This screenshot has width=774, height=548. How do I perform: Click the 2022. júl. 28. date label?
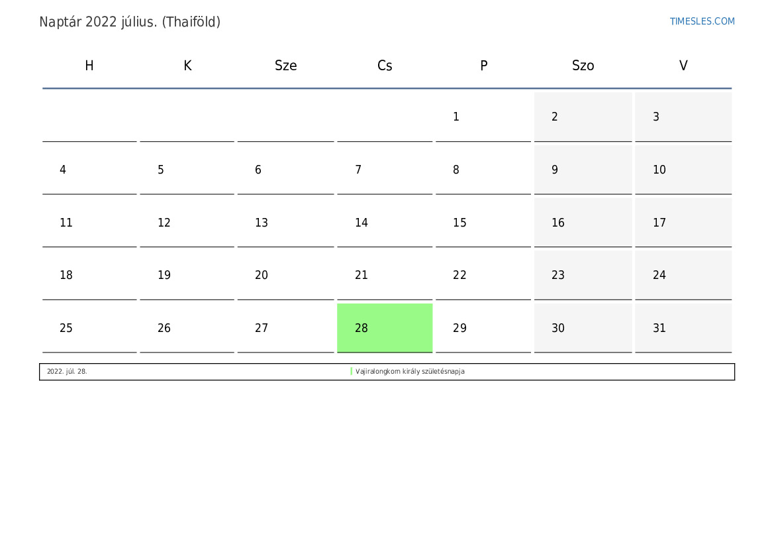(67, 372)
